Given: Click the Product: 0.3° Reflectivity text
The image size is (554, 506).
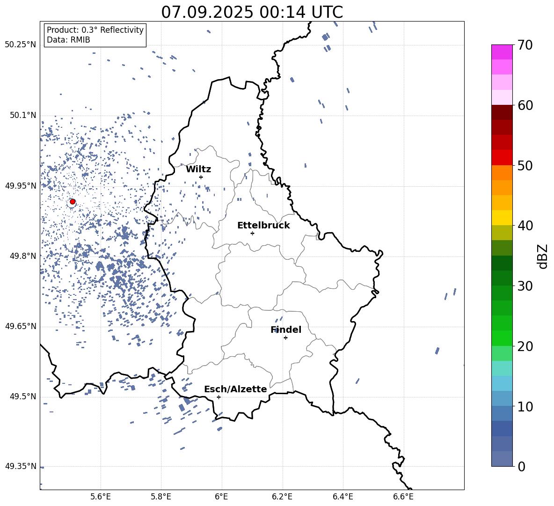Looking at the screenshot, I should pos(95,30).
